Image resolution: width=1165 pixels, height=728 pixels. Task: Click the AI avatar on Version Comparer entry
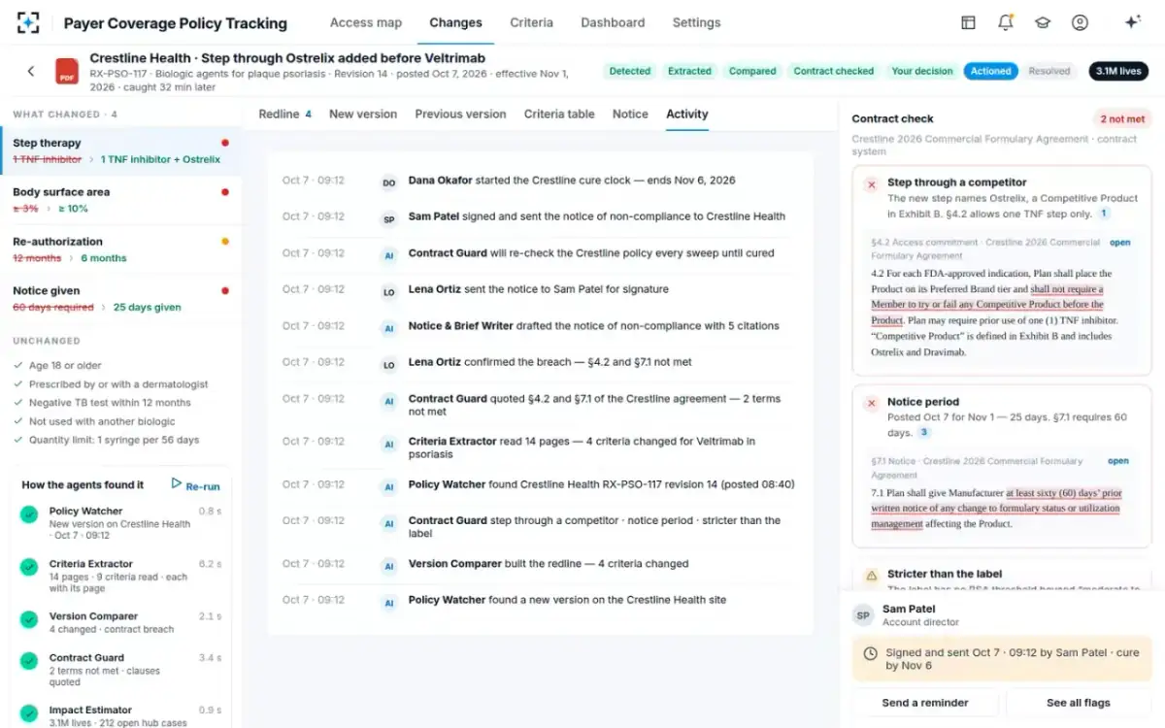388,566
